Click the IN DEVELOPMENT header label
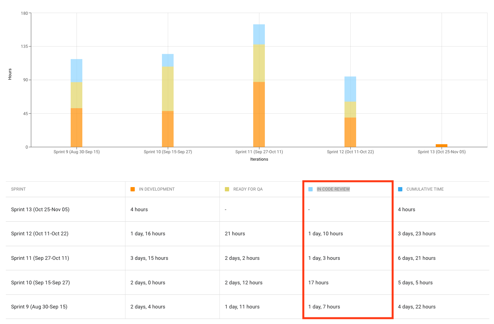This screenshot has width=494, height=324. tap(158, 189)
